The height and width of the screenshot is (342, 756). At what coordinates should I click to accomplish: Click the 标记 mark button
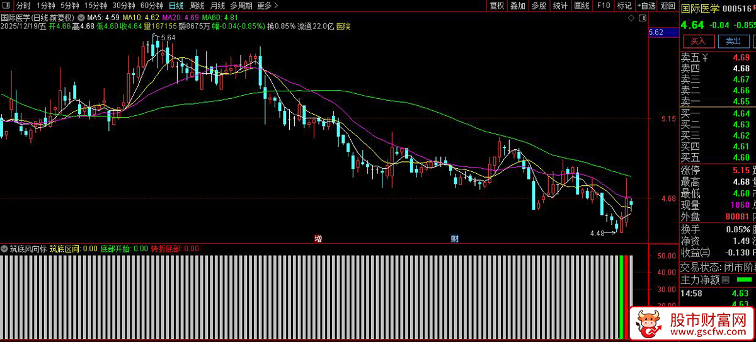coord(624,6)
